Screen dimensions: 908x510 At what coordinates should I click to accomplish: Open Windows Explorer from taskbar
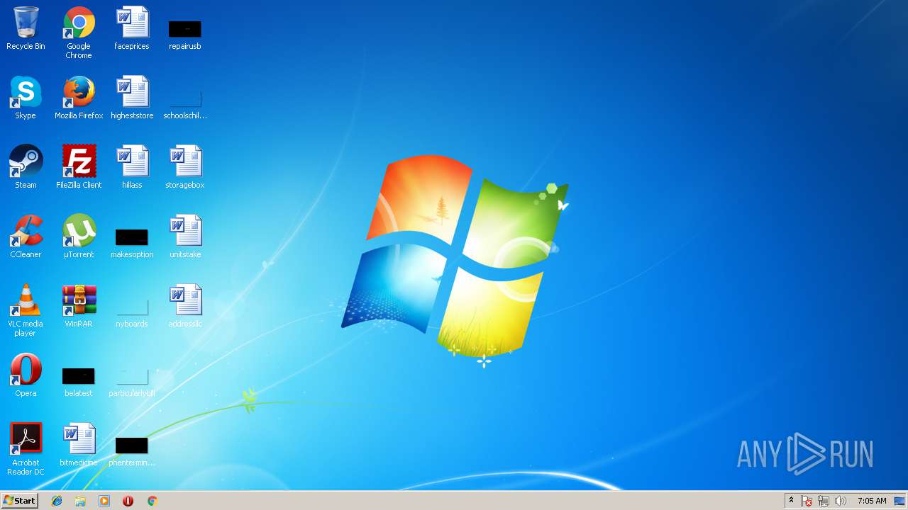pyautogui.click(x=80, y=501)
